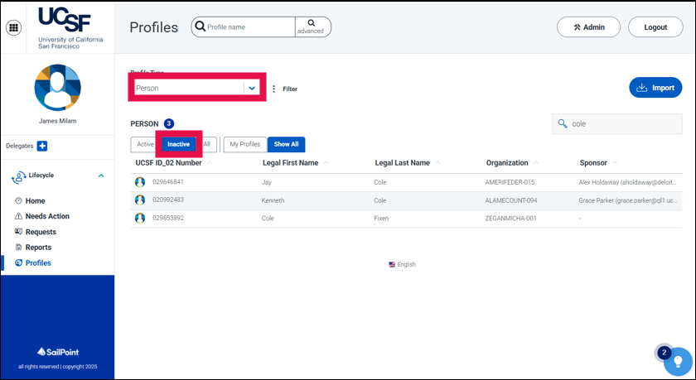Add a delegate with the plus icon
Viewport: 696px width, 380px height.
point(42,146)
